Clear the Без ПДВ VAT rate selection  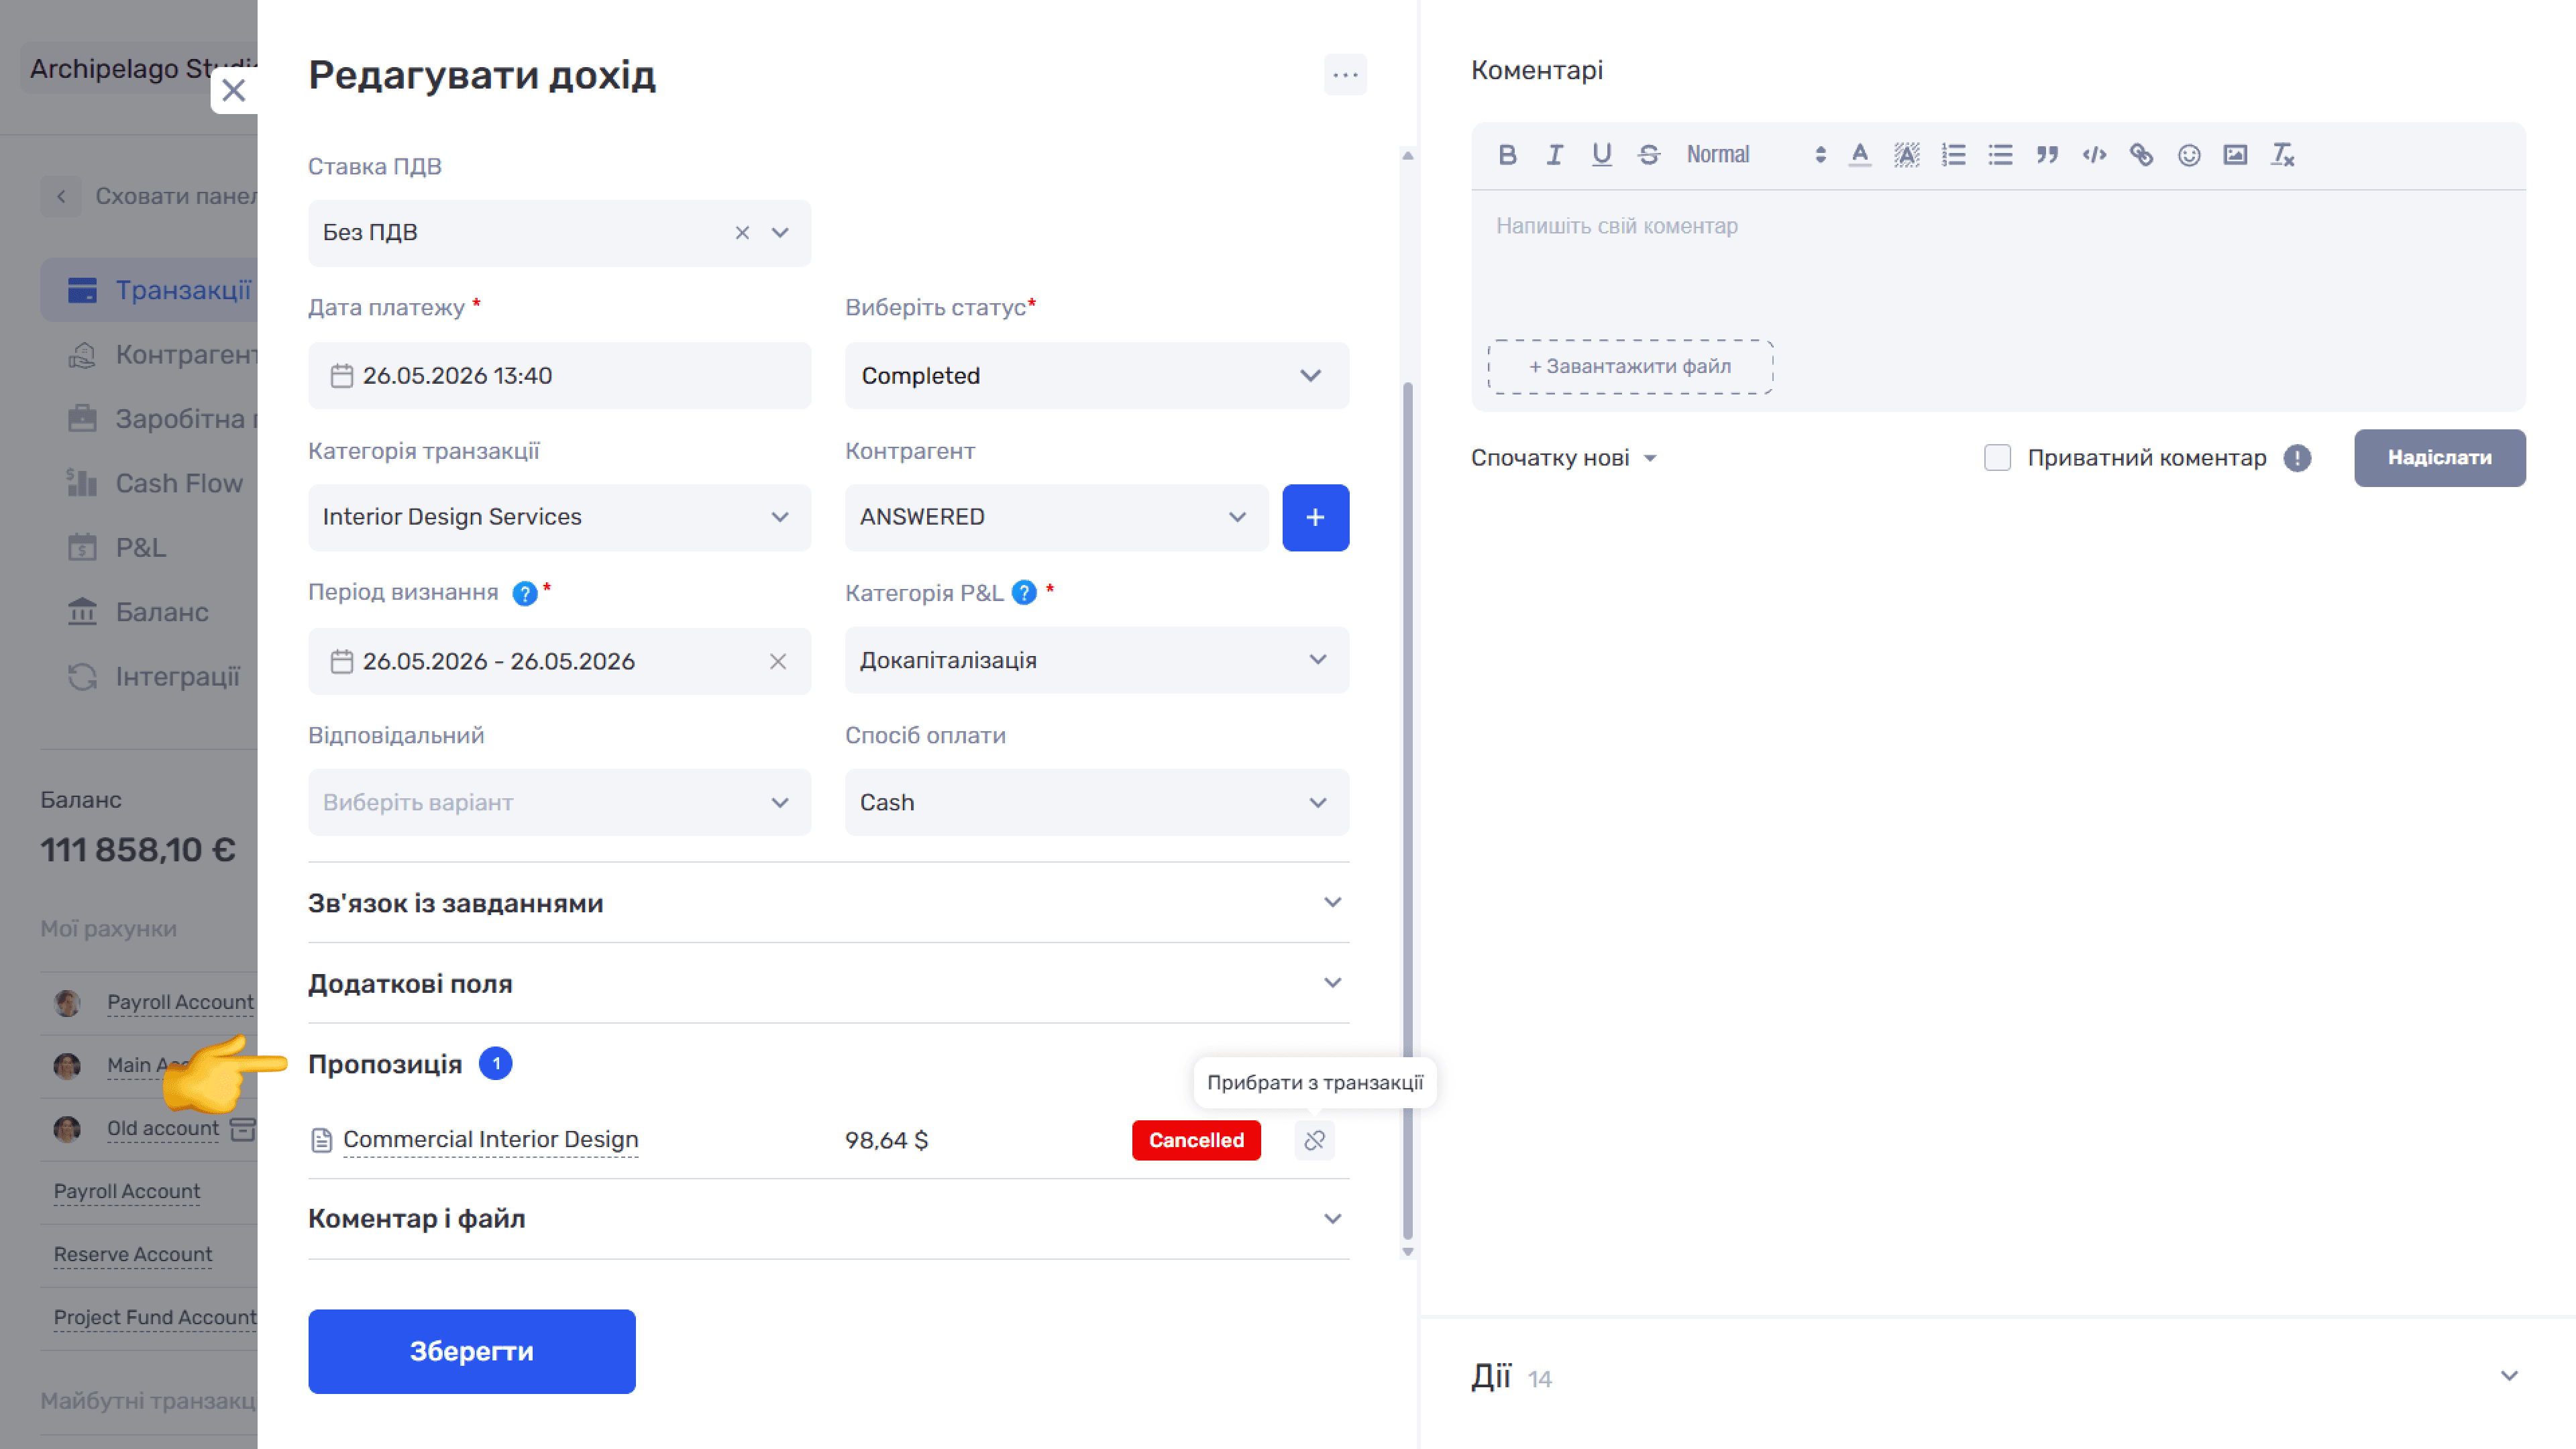pyautogui.click(x=742, y=233)
